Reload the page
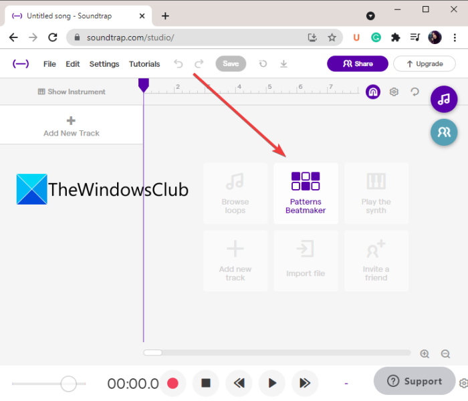 (53, 37)
